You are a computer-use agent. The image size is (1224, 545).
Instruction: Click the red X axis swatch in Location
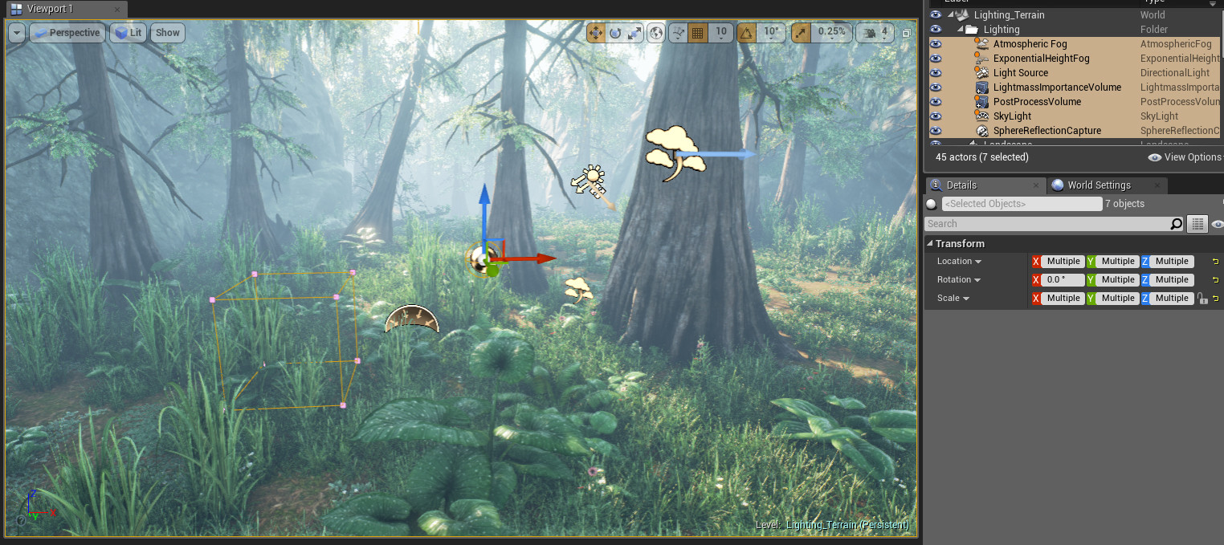pos(1035,260)
